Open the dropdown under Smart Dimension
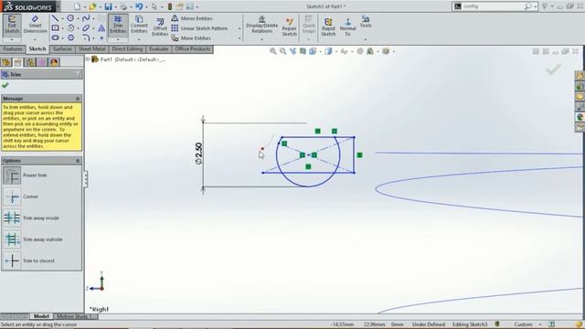The height and width of the screenshot is (329, 585). click(x=35, y=39)
